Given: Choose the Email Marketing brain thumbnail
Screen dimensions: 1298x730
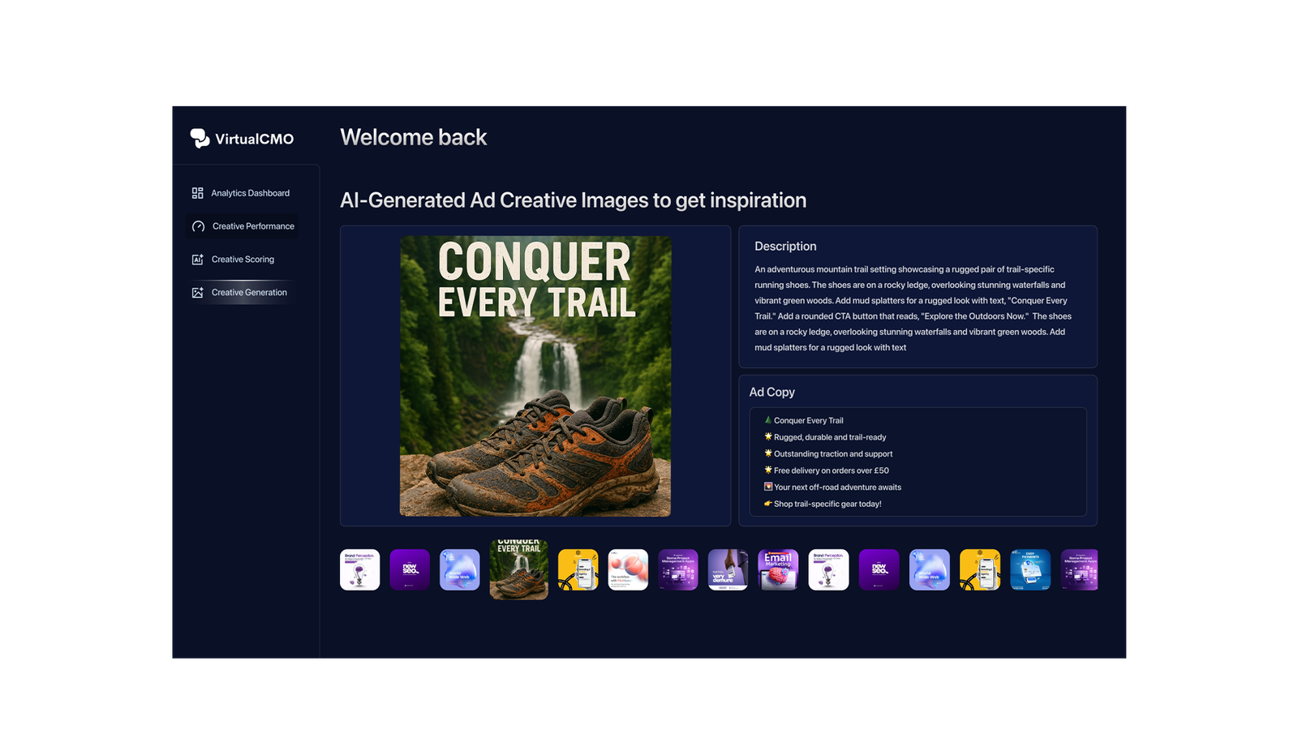Looking at the screenshot, I should pyautogui.click(x=778, y=569).
